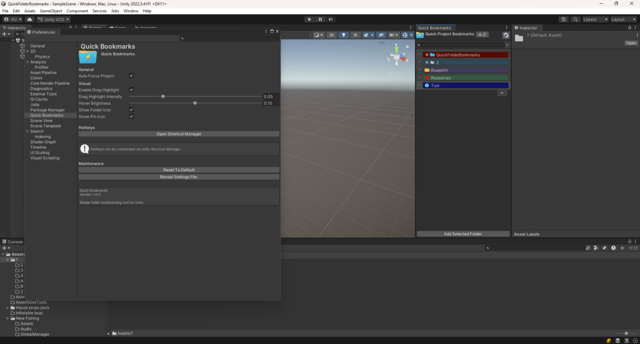Select the Tool bookmark
The height and width of the screenshot is (344, 640).
point(466,85)
